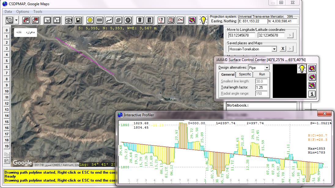This screenshot has width=335, height=188.
Task: Click the Notebook text area
Action: point(261,107)
